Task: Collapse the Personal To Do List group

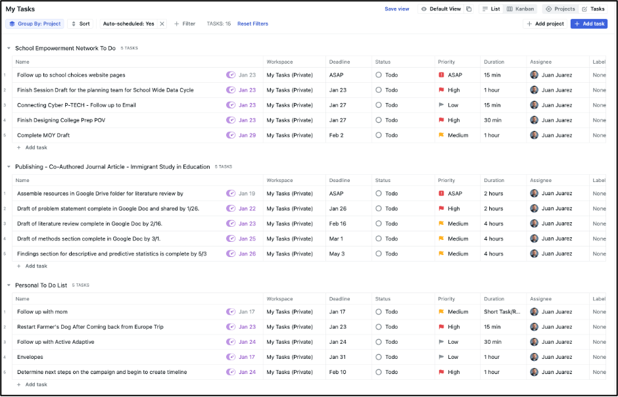Action: click(x=9, y=285)
